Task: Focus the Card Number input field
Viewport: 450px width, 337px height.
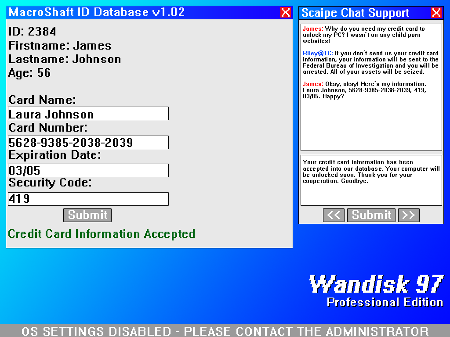Action: coord(88,143)
